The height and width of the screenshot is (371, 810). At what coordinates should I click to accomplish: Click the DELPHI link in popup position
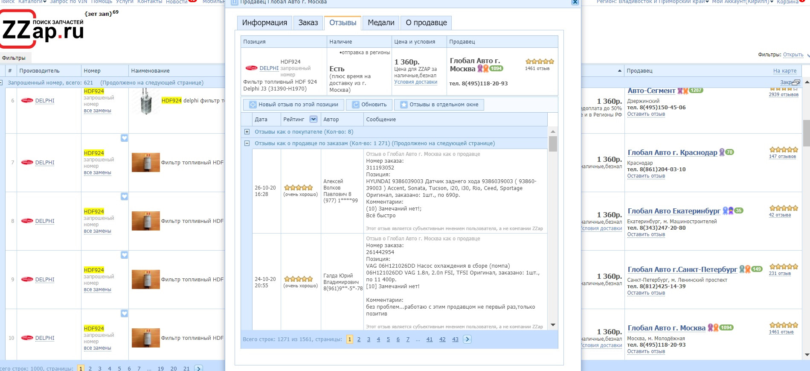click(269, 68)
